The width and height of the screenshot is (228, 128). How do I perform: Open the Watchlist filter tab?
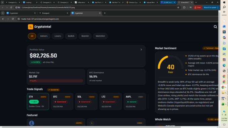click(100, 36)
